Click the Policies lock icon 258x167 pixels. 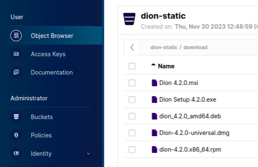pos(16,135)
